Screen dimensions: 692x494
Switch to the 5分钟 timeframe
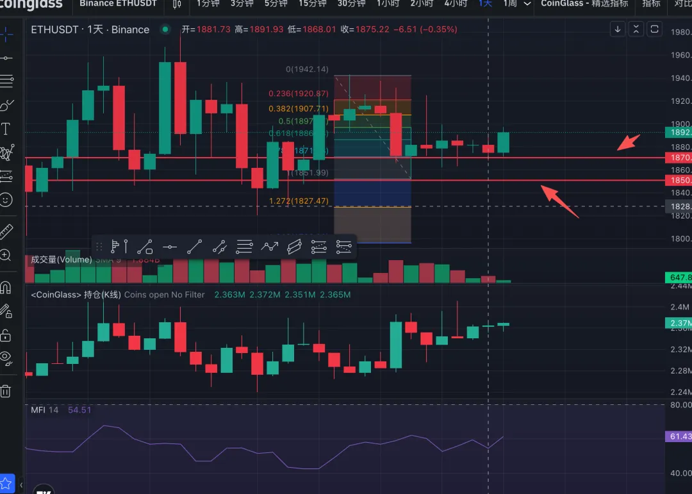(276, 4)
